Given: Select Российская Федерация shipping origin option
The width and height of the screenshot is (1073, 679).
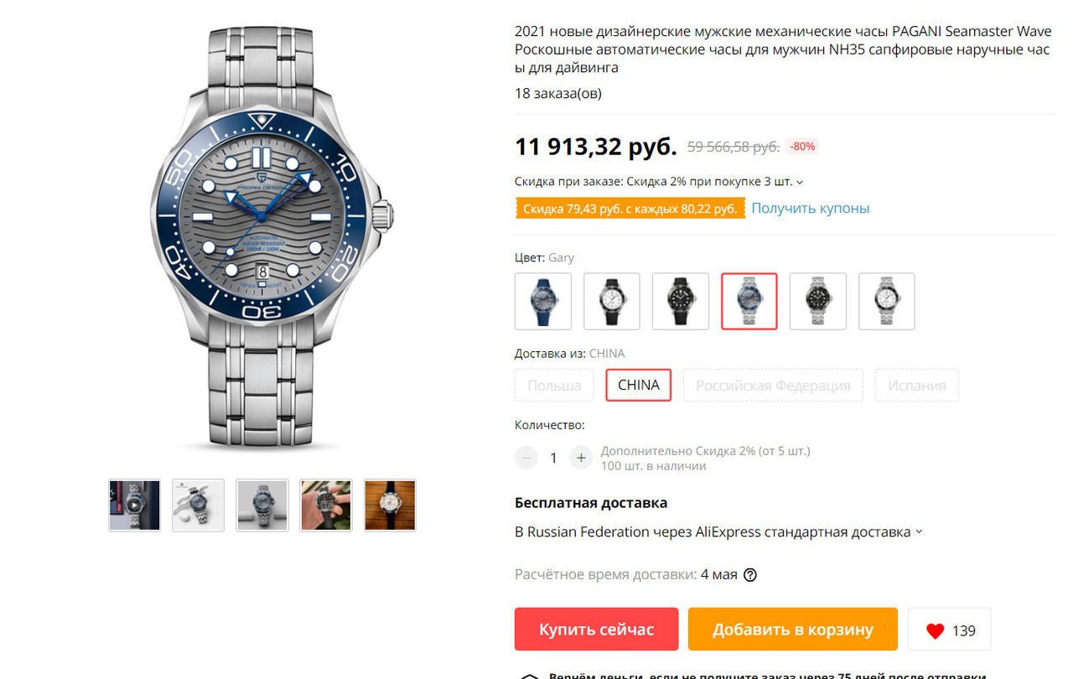Looking at the screenshot, I should [x=773, y=386].
